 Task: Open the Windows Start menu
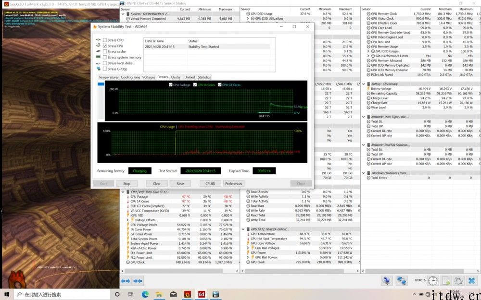coord(7,294)
